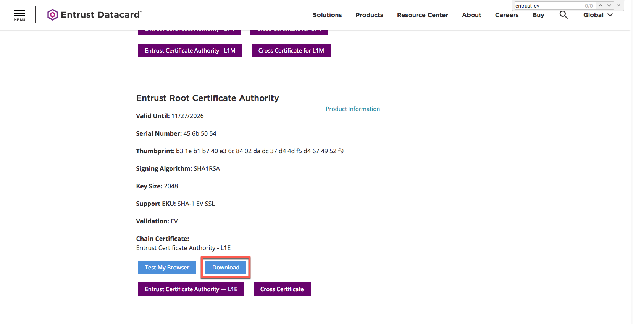
Task: Open the Buy menu item
Action: pos(538,15)
